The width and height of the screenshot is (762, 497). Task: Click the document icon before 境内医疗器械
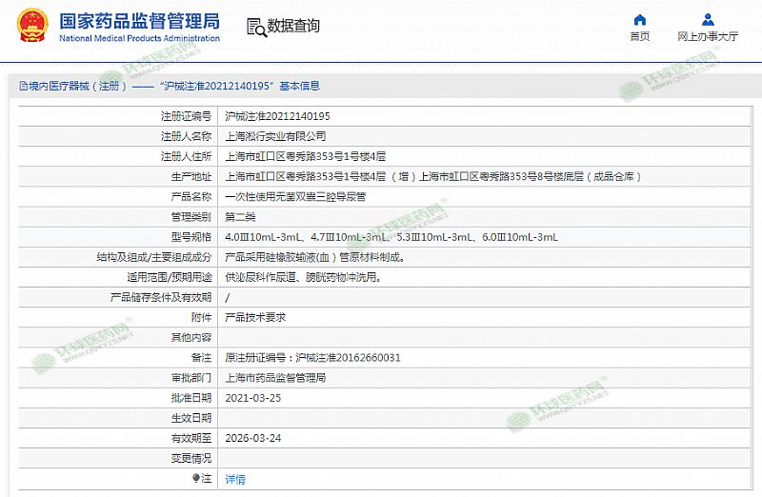[x=22, y=86]
